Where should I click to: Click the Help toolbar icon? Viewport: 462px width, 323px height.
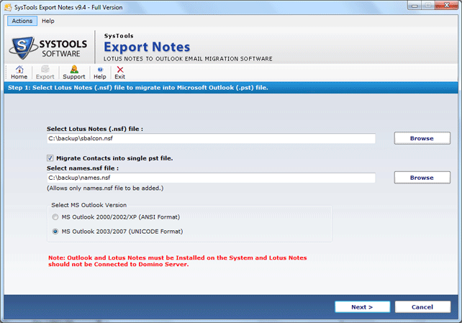pyautogui.click(x=100, y=73)
